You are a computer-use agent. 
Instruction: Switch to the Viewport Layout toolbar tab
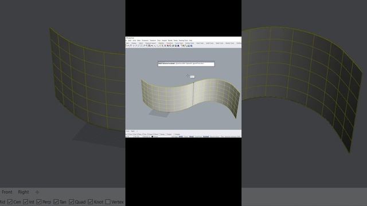pyautogui.click(x=150, y=43)
